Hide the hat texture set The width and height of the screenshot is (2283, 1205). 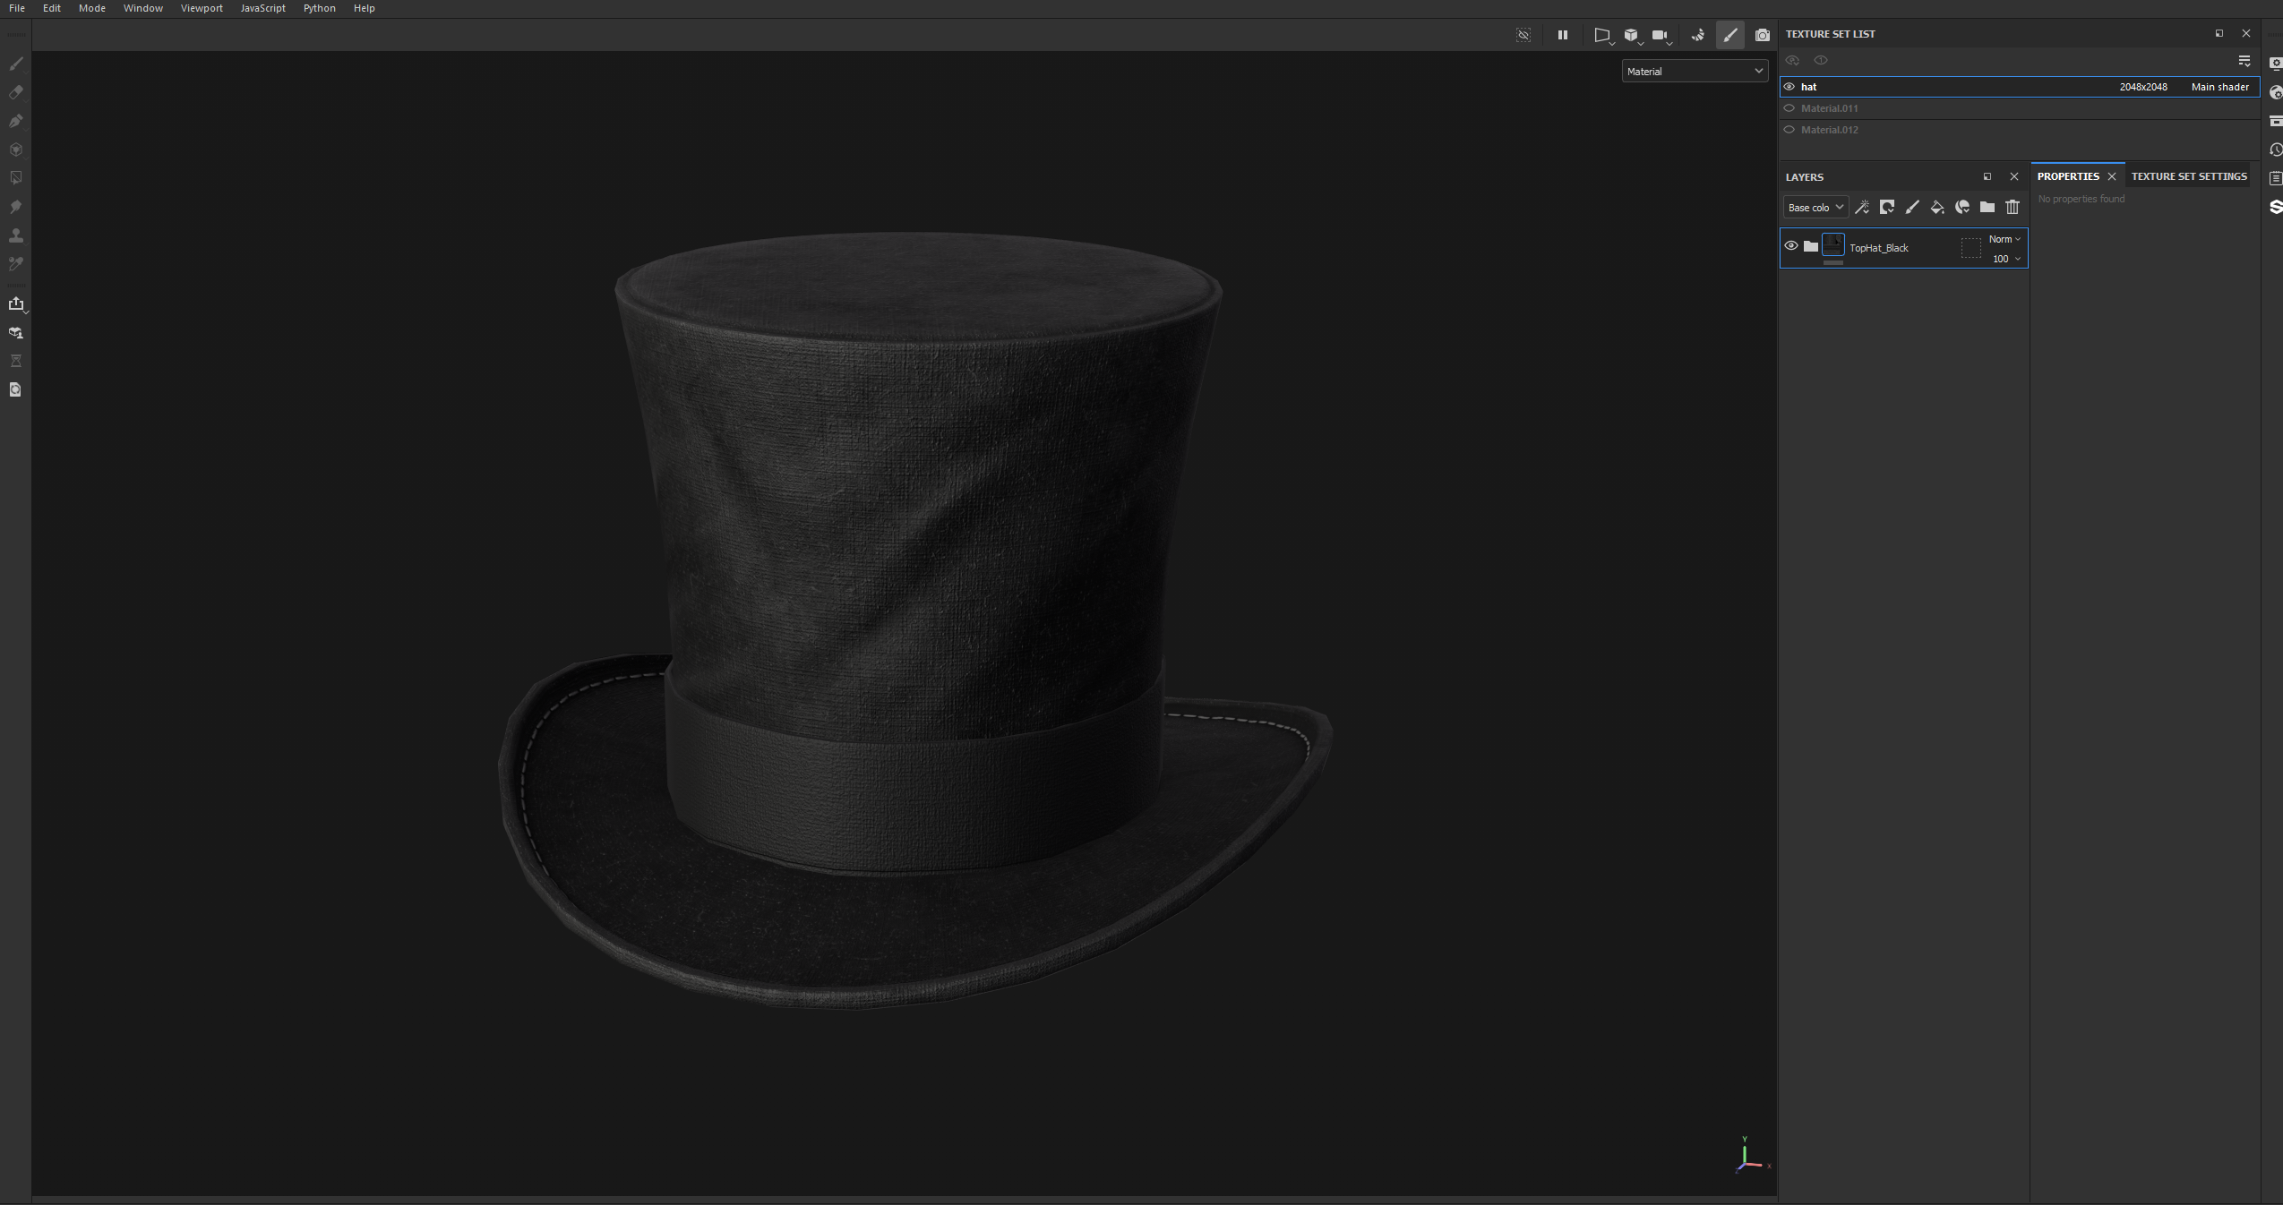click(1789, 87)
